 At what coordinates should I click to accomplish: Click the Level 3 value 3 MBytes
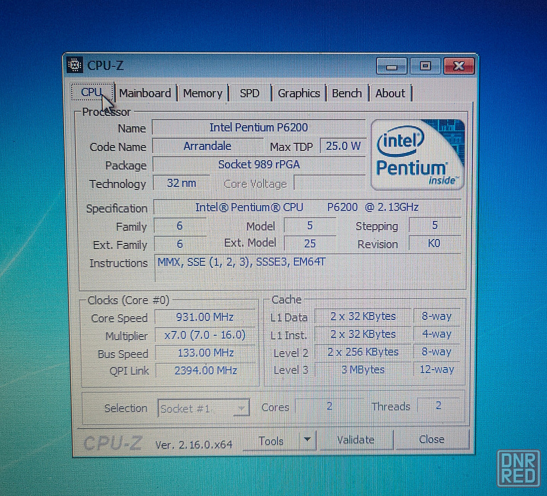pos(363,369)
